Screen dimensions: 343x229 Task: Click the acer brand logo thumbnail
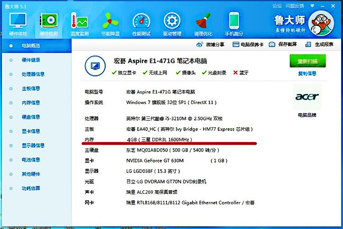307,97
